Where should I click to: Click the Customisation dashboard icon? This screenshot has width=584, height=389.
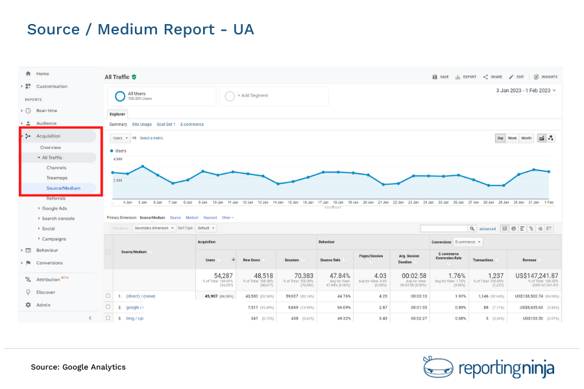click(28, 86)
